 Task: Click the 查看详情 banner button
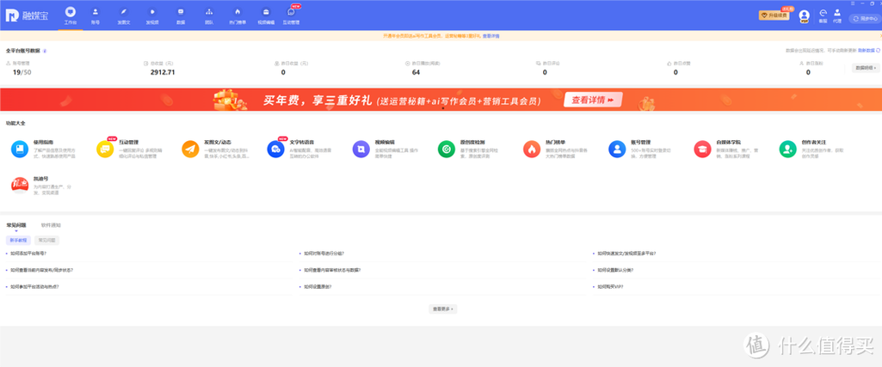[x=593, y=100]
